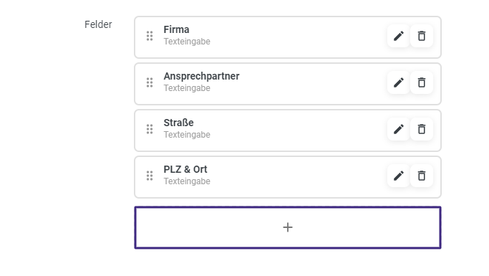Add a new field with the plus button
The height and width of the screenshot is (276, 489).
coord(288,227)
